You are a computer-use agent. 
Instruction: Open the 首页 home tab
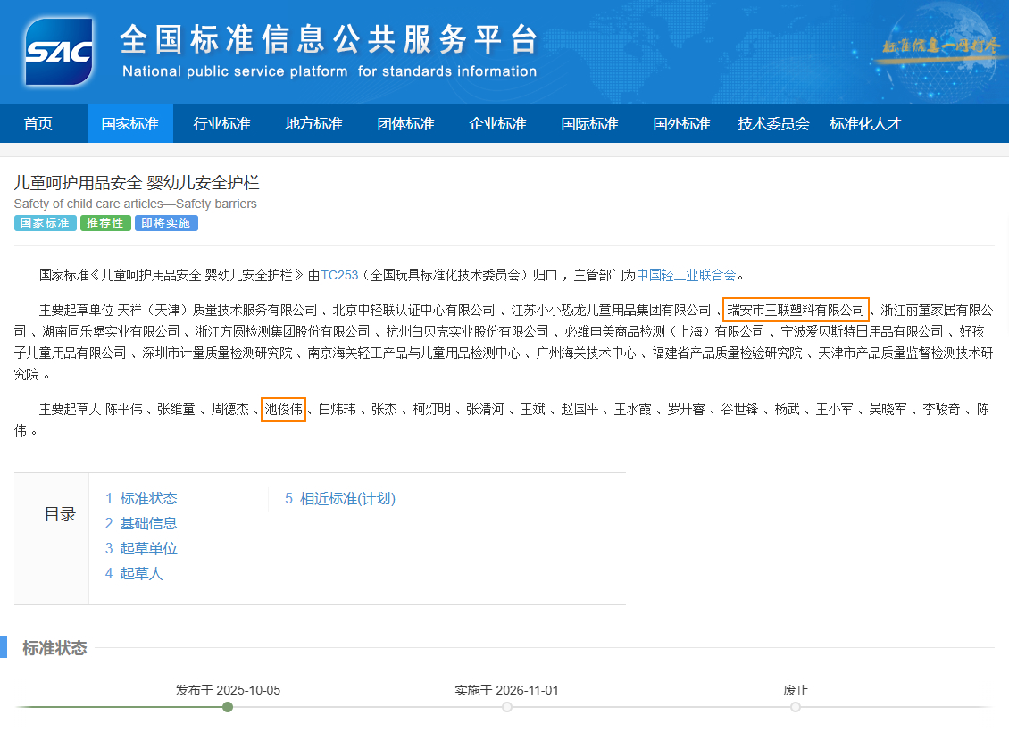(38, 124)
